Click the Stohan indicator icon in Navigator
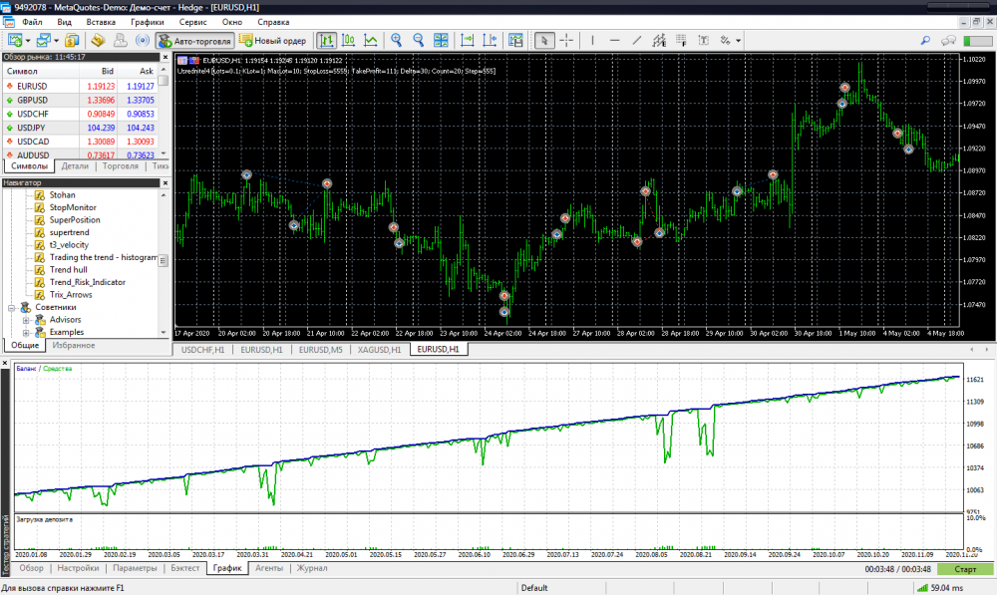 pyautogui.click(x=40, y=195)
